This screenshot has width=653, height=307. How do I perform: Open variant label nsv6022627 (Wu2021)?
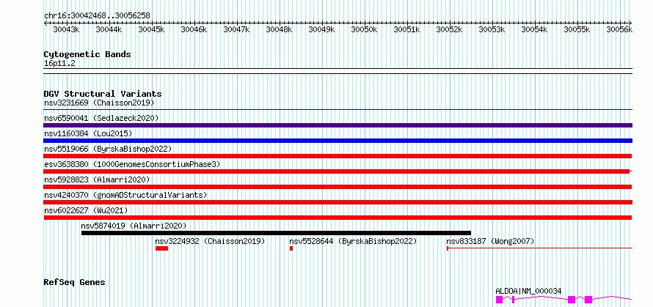[86, 210]
